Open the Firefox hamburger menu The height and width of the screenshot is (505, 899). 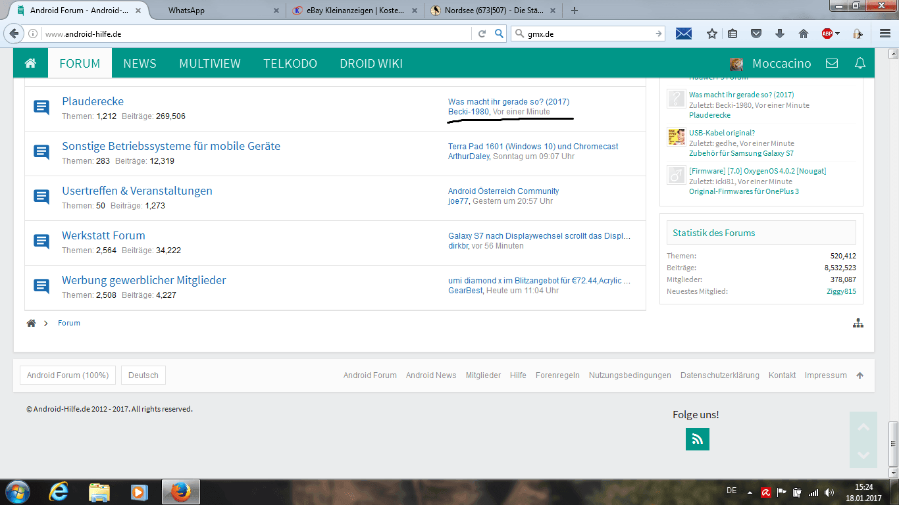pyautogui.click(x=885, y=34)
